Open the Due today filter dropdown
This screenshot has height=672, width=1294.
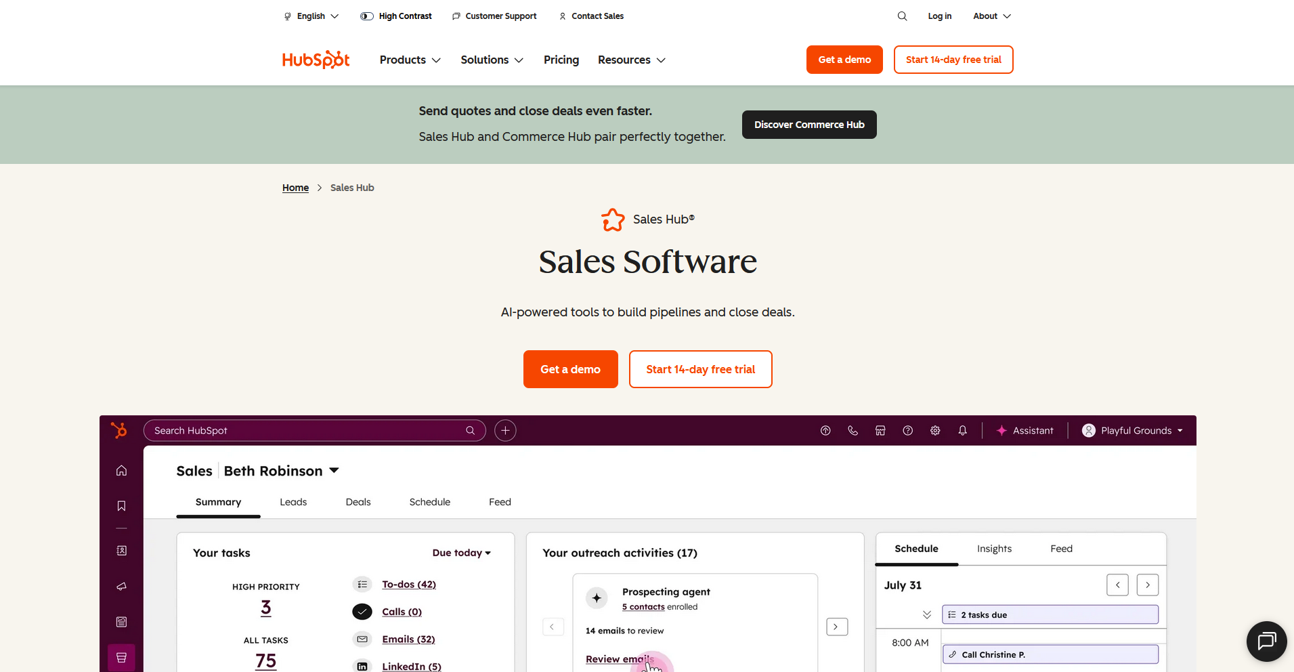(462, 553)
